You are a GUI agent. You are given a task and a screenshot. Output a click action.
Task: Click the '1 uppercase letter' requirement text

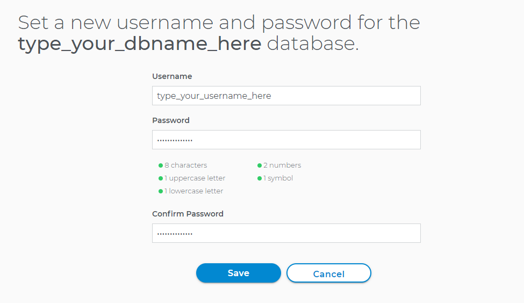pos(195,178)
